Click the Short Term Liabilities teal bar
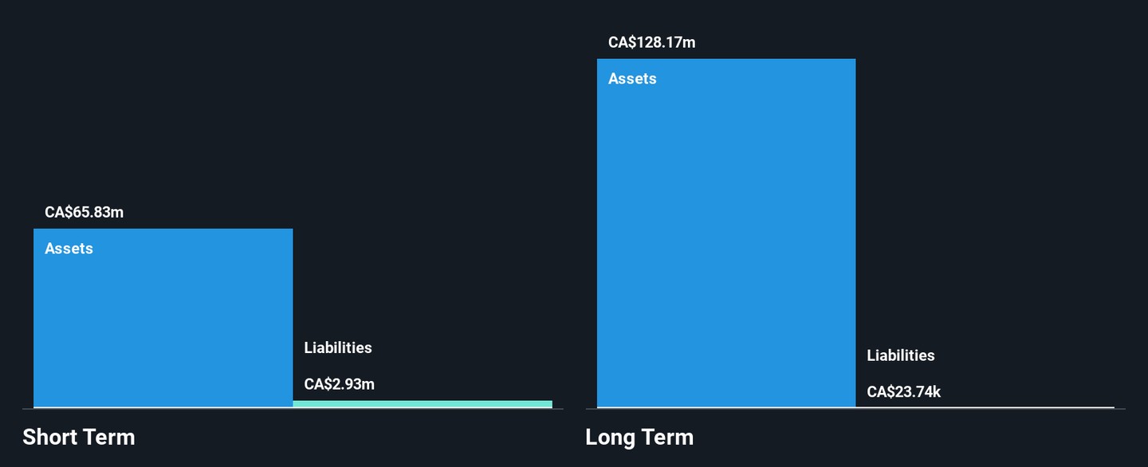1148x467 pixels. pos(423,404)
